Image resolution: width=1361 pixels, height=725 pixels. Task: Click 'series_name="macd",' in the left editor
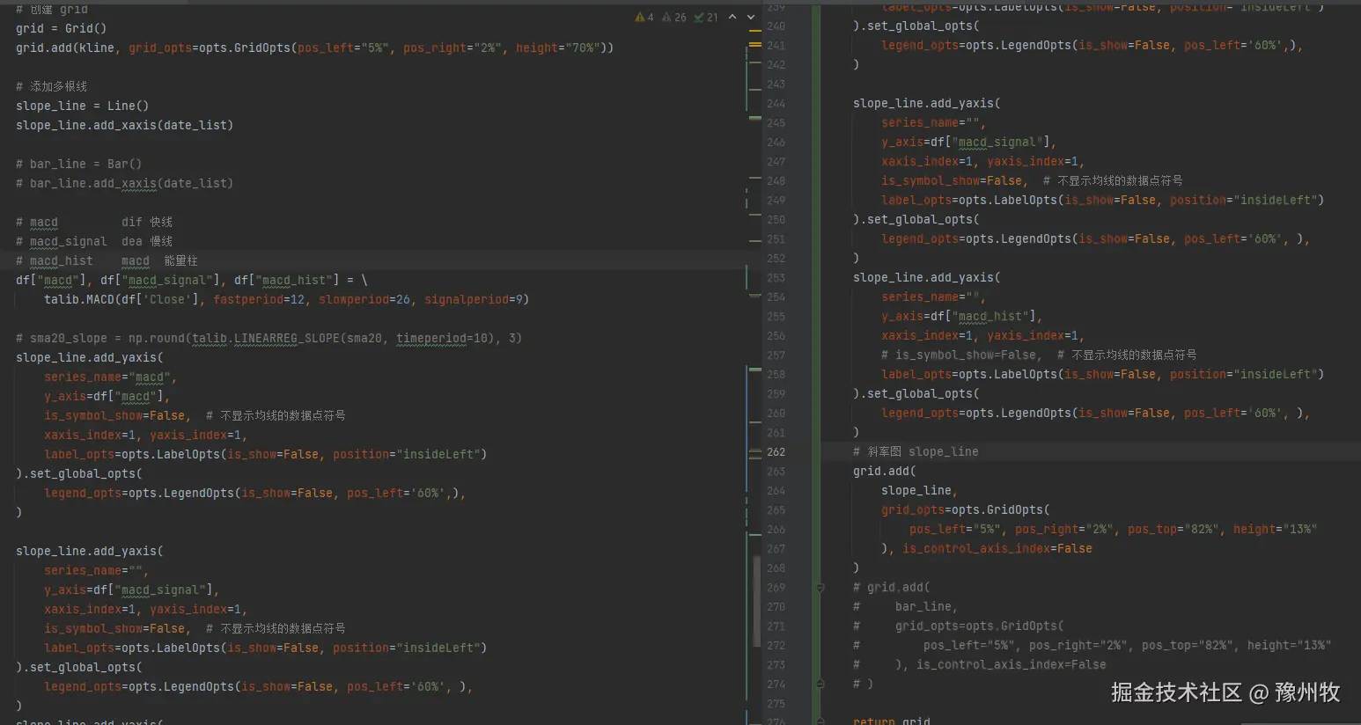coord(110,377)
